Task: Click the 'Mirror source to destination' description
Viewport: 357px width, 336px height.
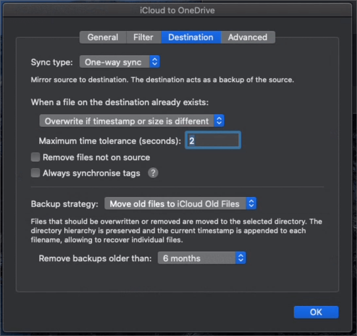Action: tap(163, 80)
